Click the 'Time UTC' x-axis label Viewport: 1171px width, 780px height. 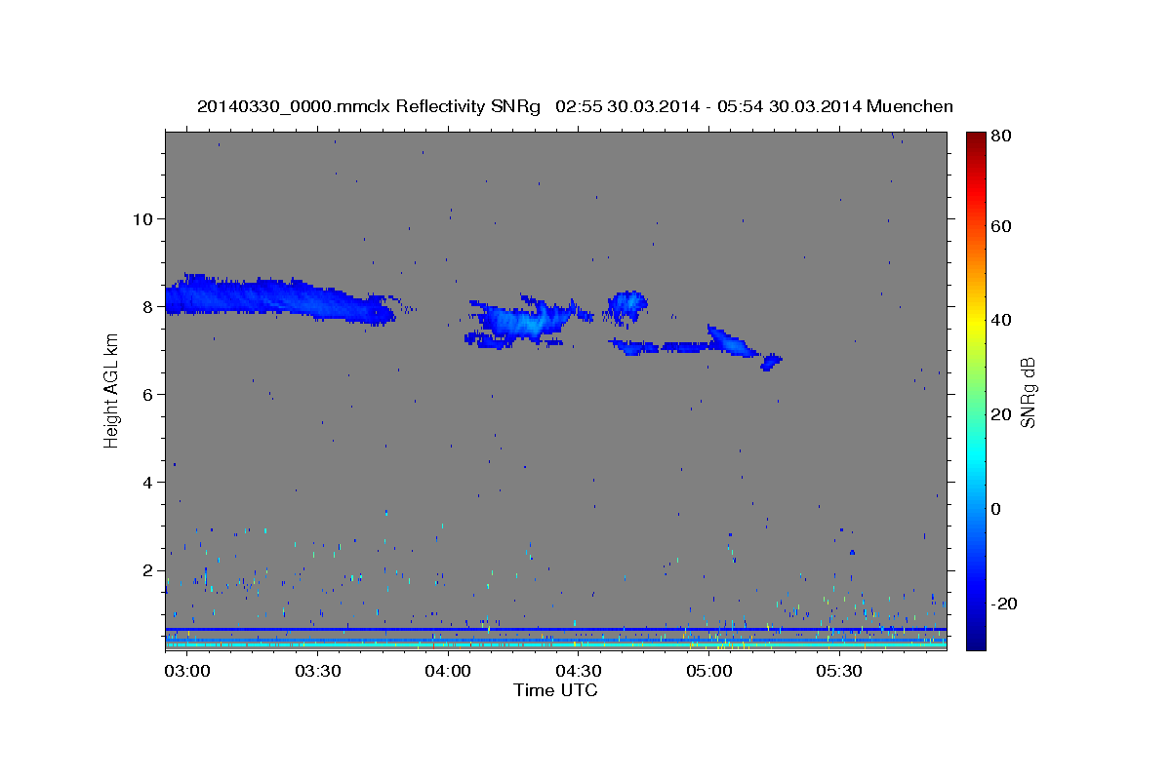point(555,690)
